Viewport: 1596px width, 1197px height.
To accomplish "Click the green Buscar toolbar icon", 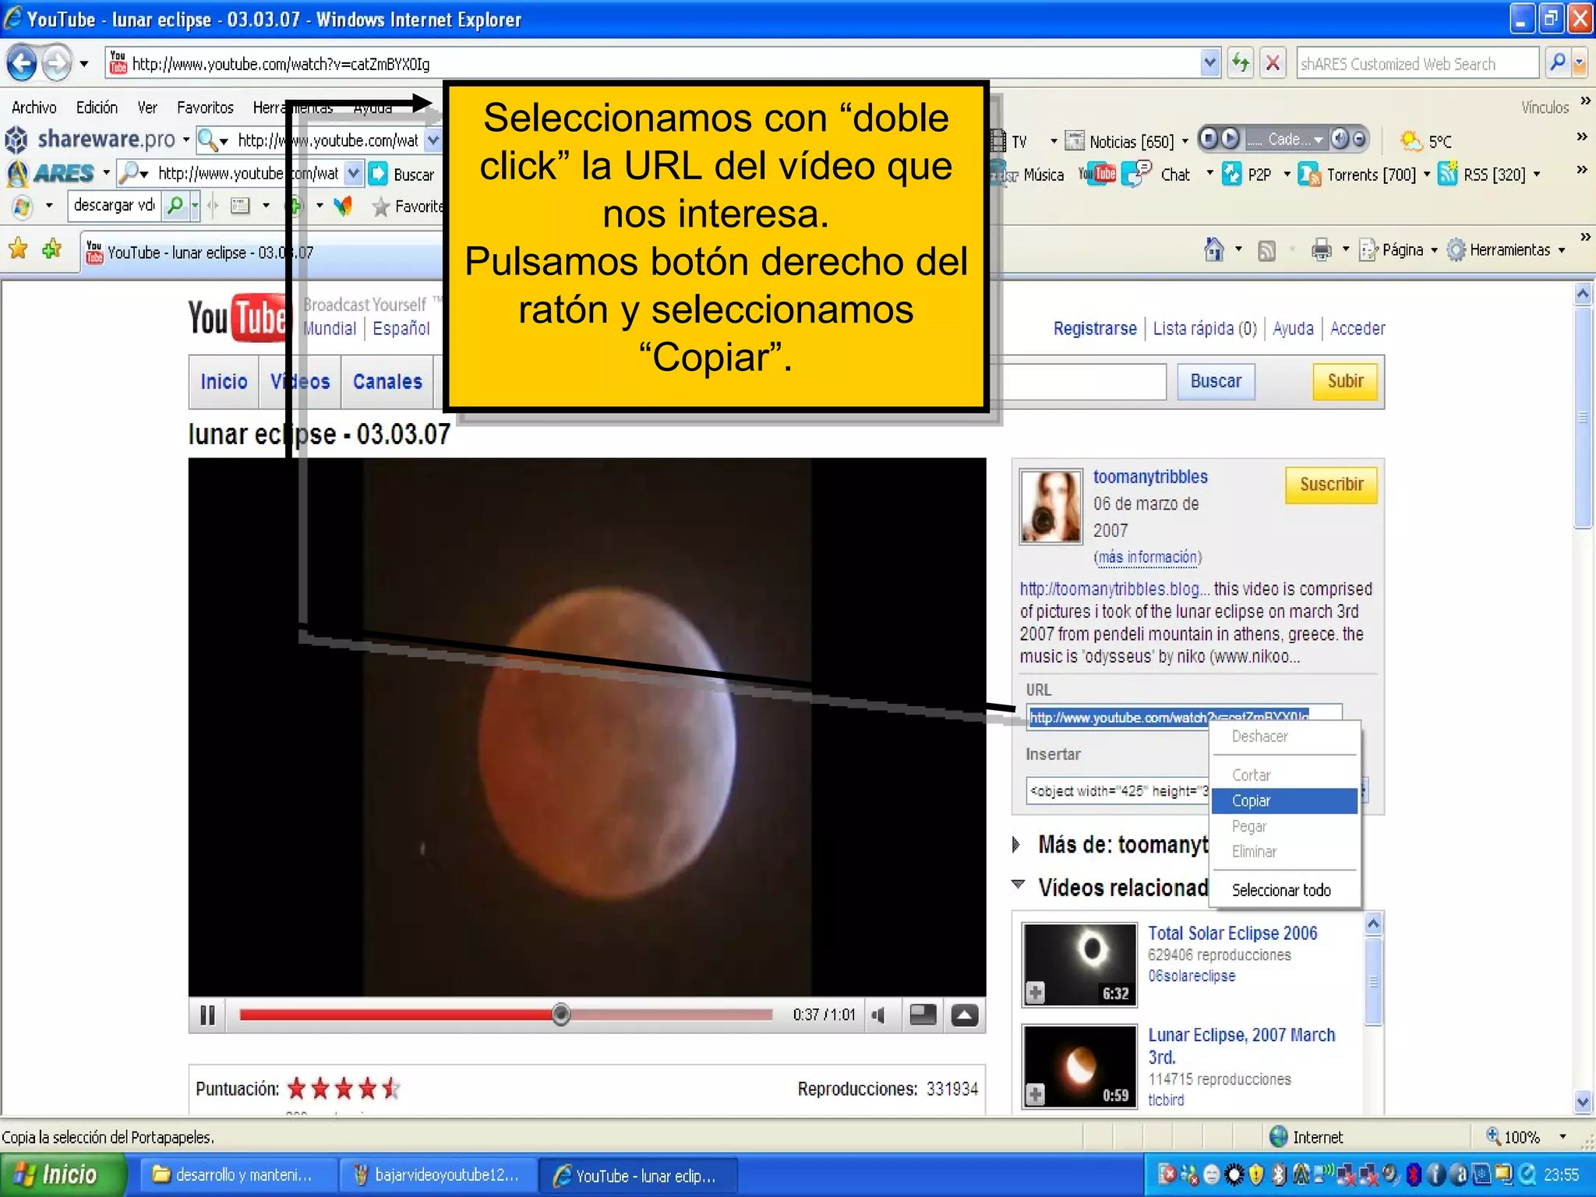I will click(x=378, y=174).
